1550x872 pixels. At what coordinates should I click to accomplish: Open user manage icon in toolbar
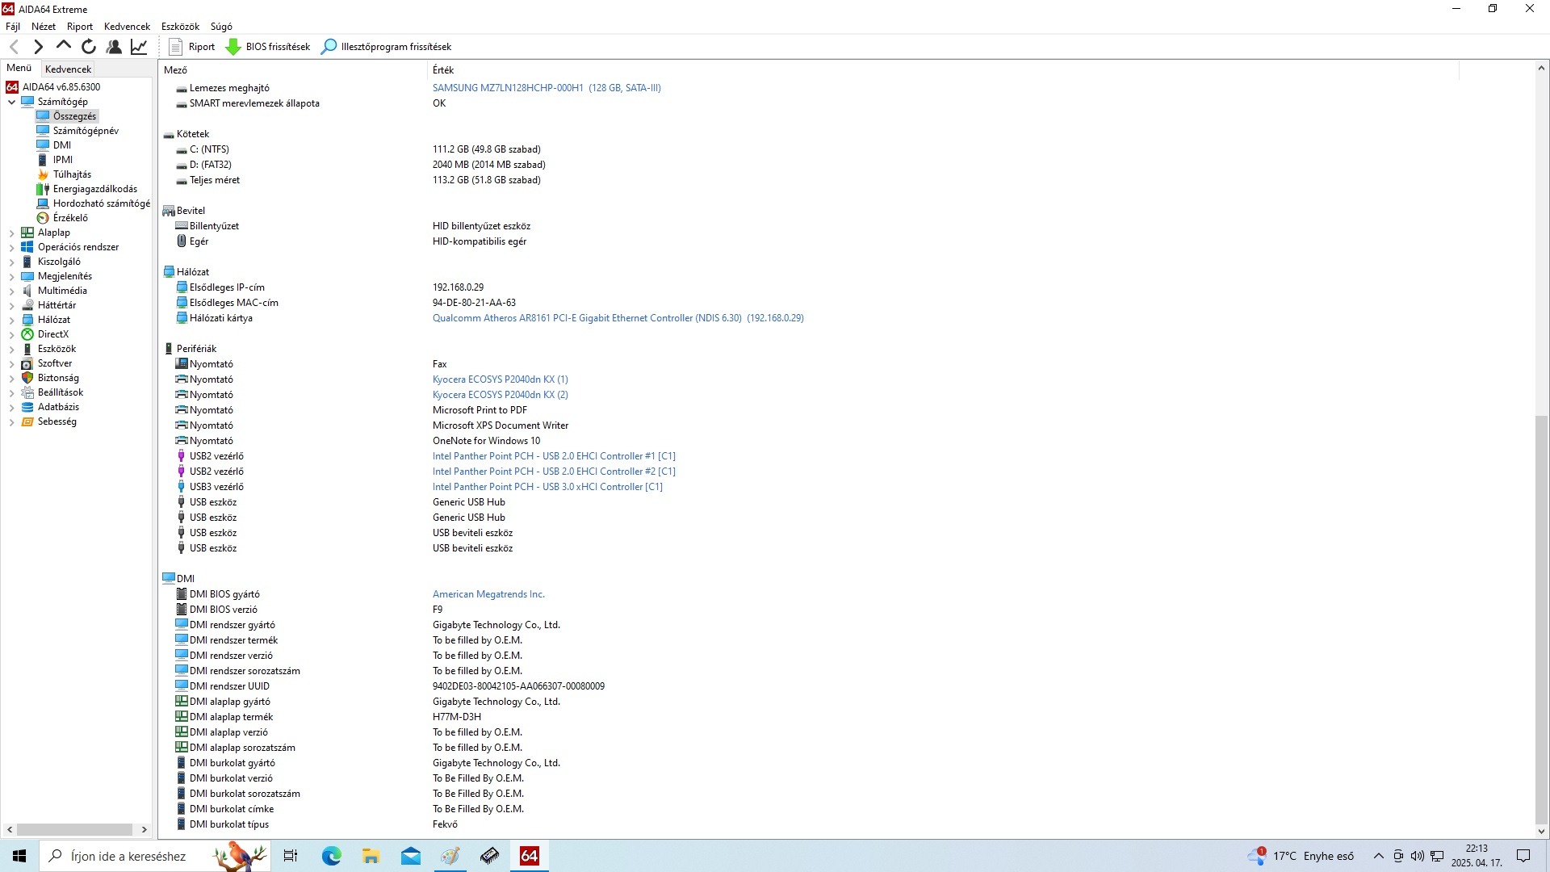pos(114,47)
